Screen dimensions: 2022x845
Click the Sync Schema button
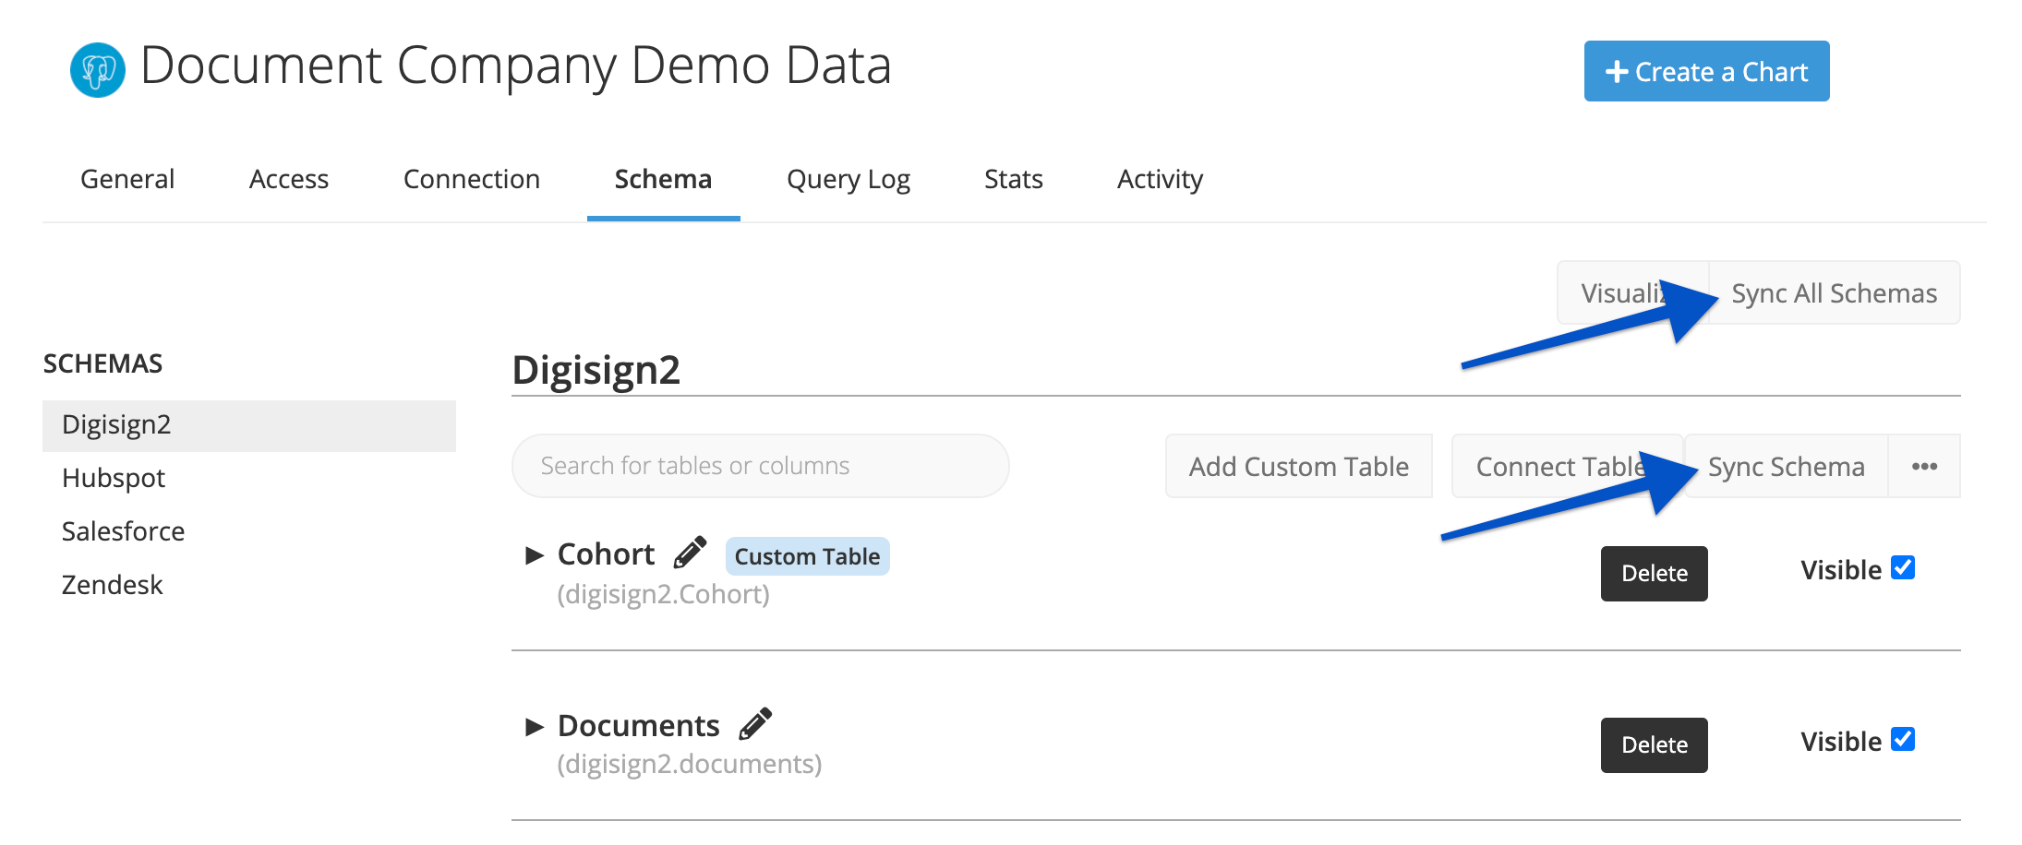pyautogui.click(x=1787, y=466)
